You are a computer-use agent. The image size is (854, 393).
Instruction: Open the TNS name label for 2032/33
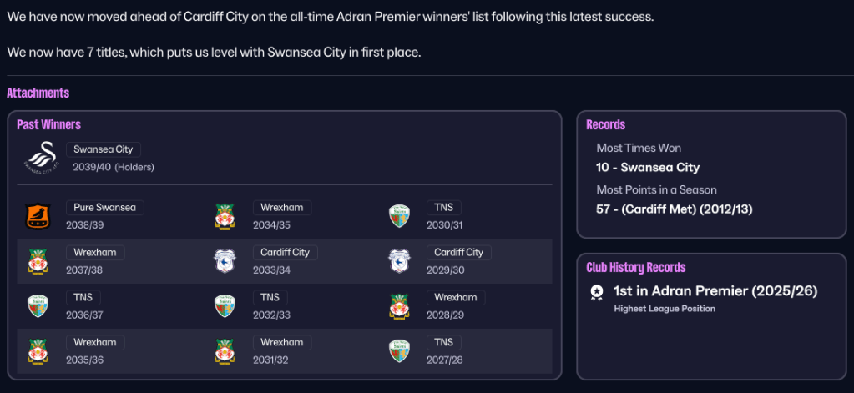tap(270, 297)
